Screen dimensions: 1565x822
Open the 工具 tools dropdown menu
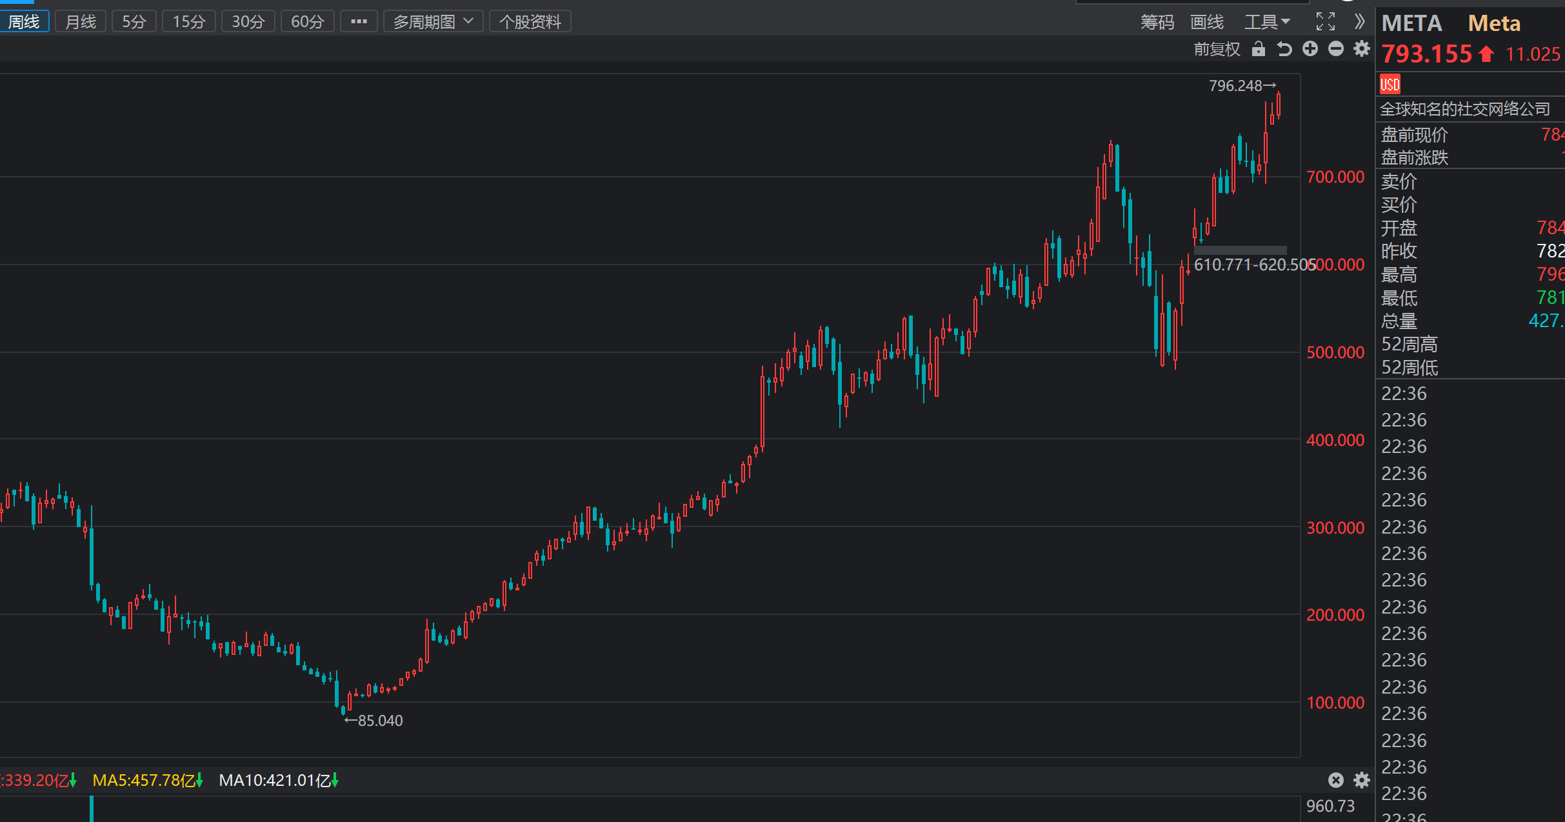point(1266,22)
